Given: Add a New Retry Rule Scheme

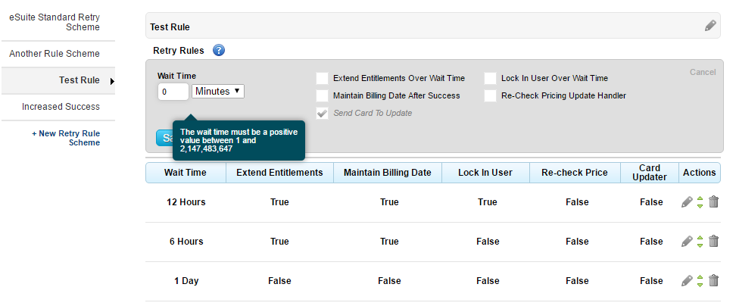Looking at the screenshot, I should click(x=66, y=138).
